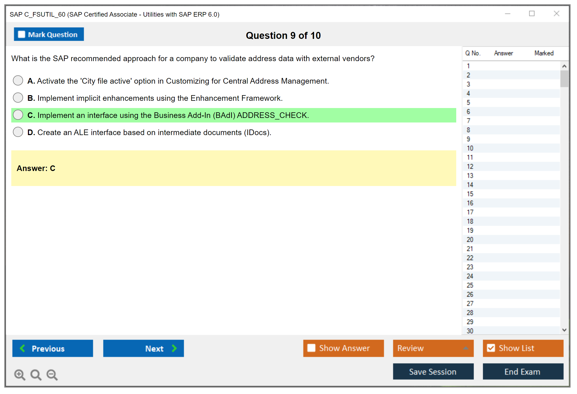Click the question list scrollbar thumb
577x394 pixels.
pyautogui.click(x=564, y=79)
